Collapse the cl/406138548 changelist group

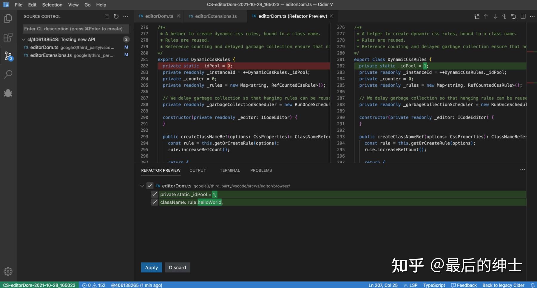(x=23, y=39)
